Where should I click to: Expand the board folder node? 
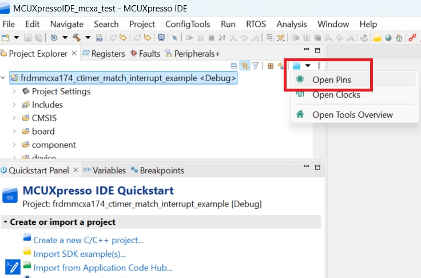[14, 132]
